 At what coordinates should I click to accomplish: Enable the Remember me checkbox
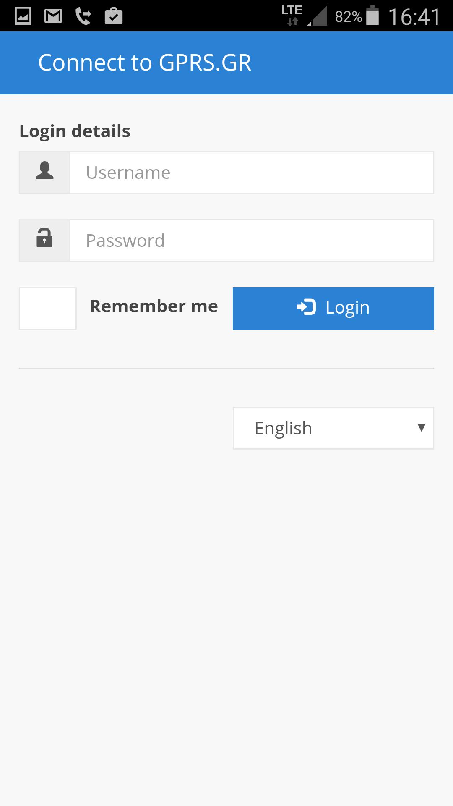click(x=48, y=309)
